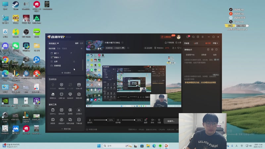Open the diamond-shaped 助手 interaction tool
265x149 pixels.
tap(70, 95)
